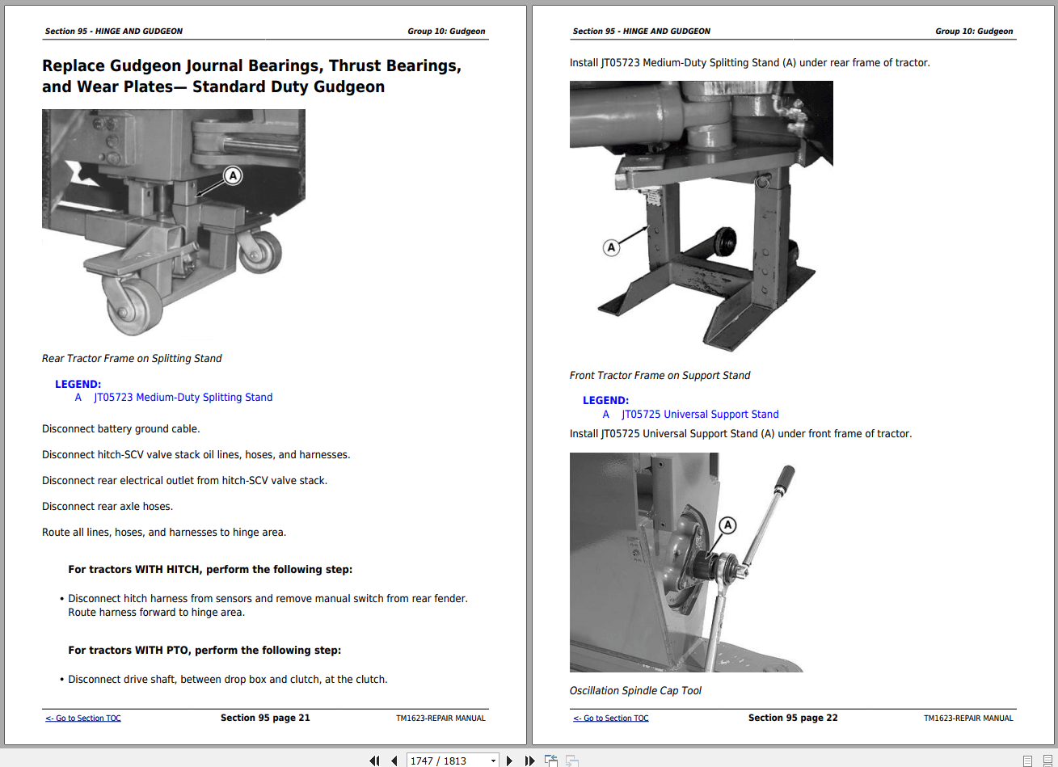Click 'Install JT05725 Universal Support Stand' sentence
This screenshot has width=1058, height=767.
coord(740,433)
